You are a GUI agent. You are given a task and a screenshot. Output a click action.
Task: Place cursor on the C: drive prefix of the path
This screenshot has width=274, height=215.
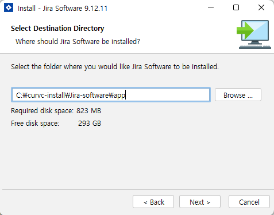click(x=20, y=95)
